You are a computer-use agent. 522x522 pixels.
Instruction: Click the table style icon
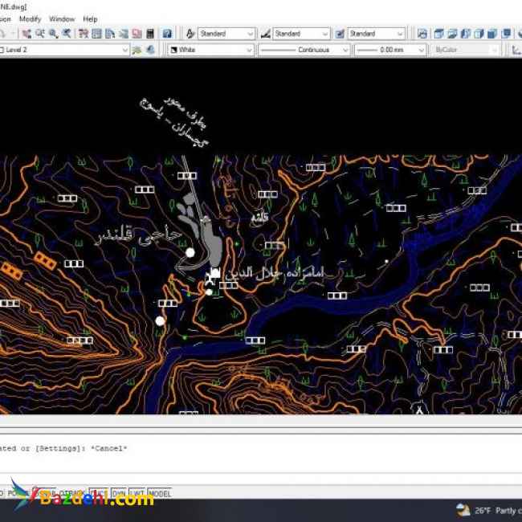[x=340, y=34]
